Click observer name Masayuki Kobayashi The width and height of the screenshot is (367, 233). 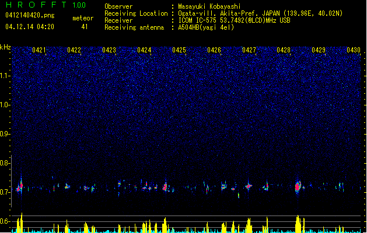tap(209, 6)
